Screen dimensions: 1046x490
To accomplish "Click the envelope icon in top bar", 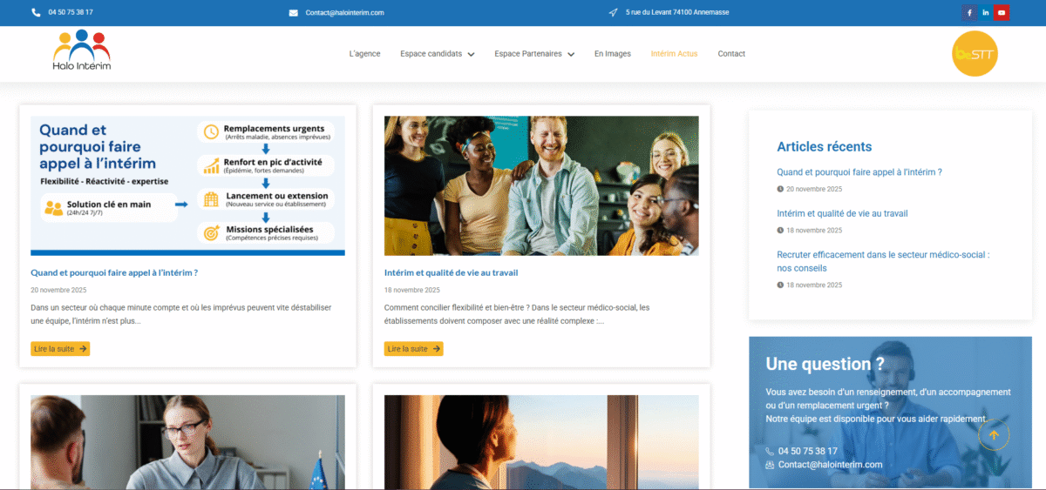I will coord(294,12).
